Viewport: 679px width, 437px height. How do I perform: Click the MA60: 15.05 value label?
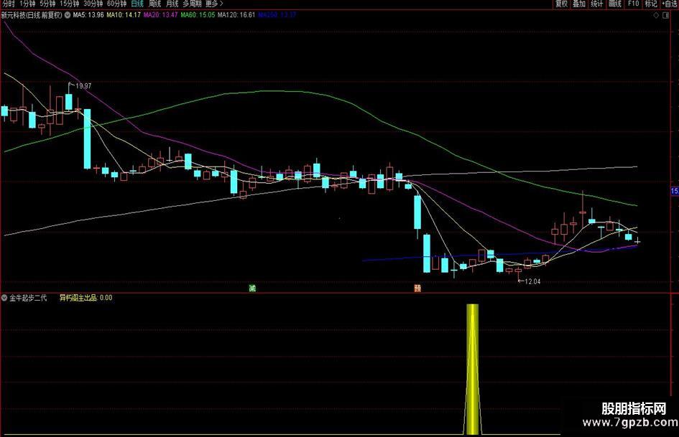point(198,15)
